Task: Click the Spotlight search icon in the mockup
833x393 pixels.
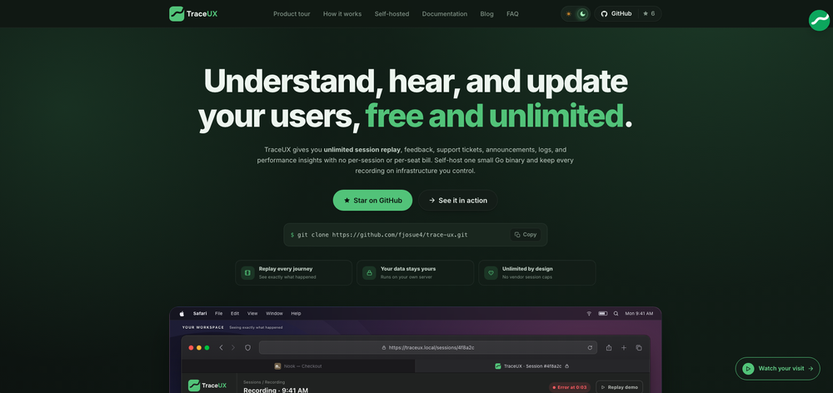Action: point(616,313)
